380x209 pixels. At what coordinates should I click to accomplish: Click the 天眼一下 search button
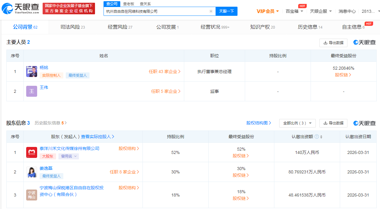click(227, 11)
